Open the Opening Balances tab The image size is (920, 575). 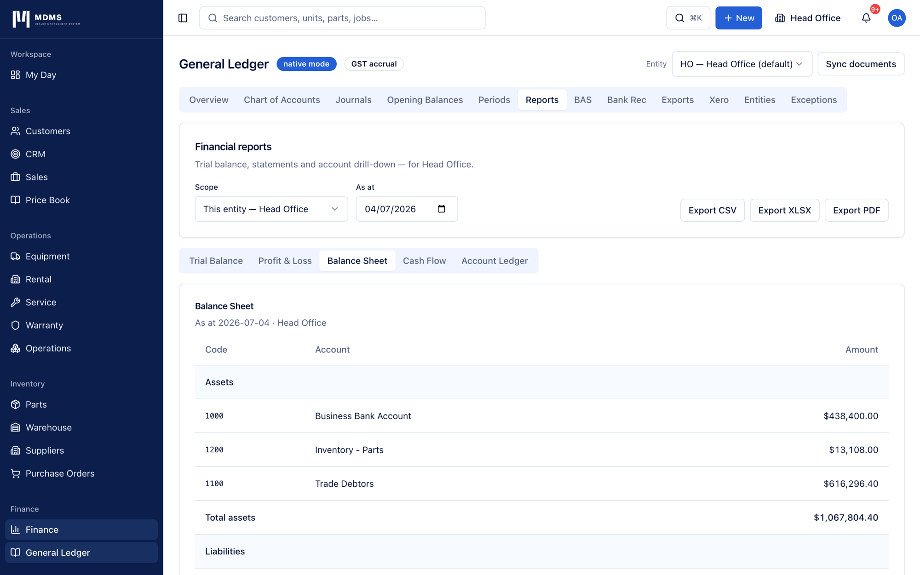point(425,100)
